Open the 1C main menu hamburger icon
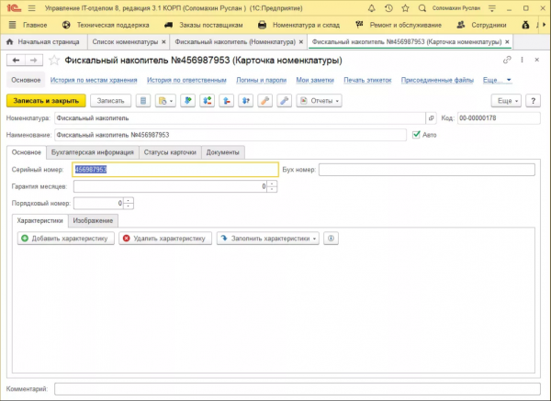Image resolution: width=551 pixels, height=401 pixels. 31,8
